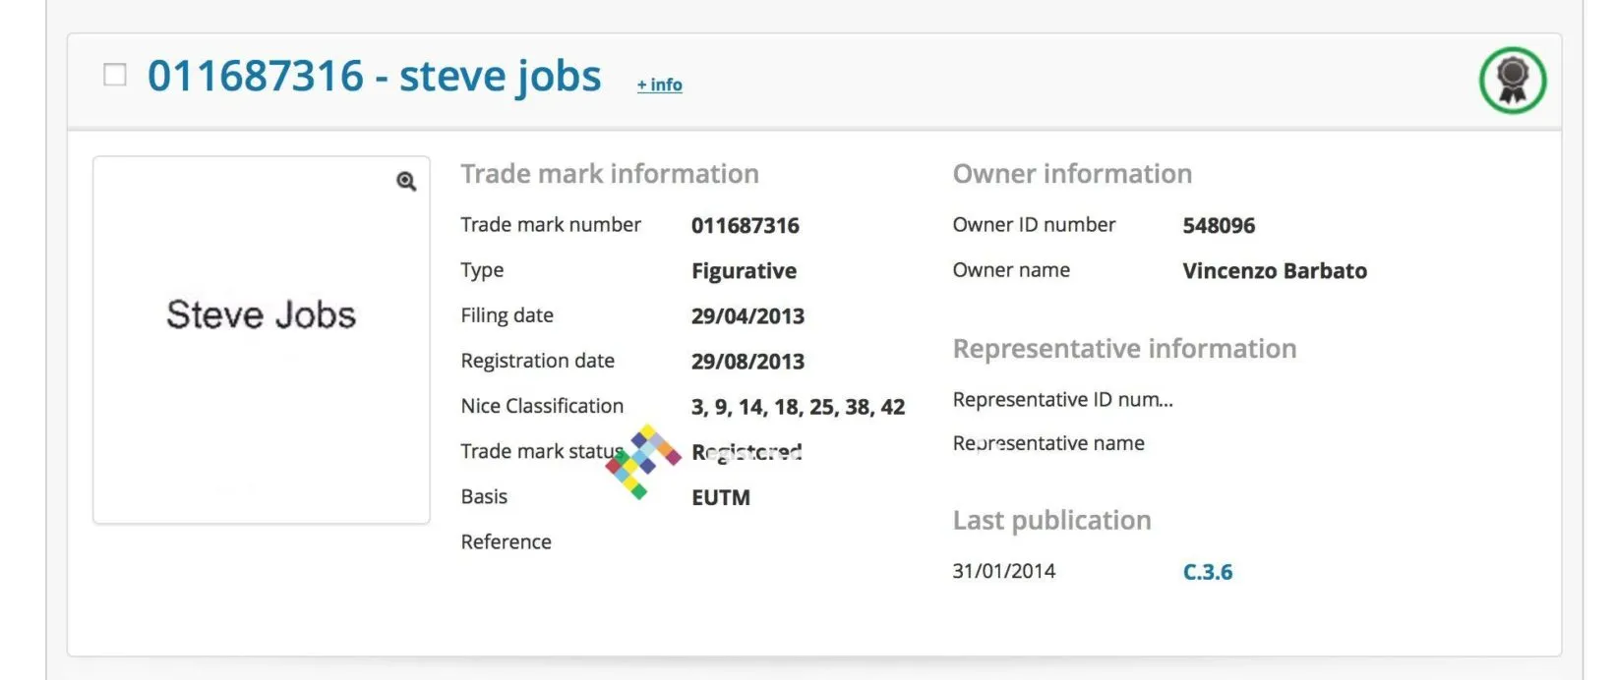The image size is (1613, 680).
Task: Click the Registered status indicator
Action: tap(747, 452)
